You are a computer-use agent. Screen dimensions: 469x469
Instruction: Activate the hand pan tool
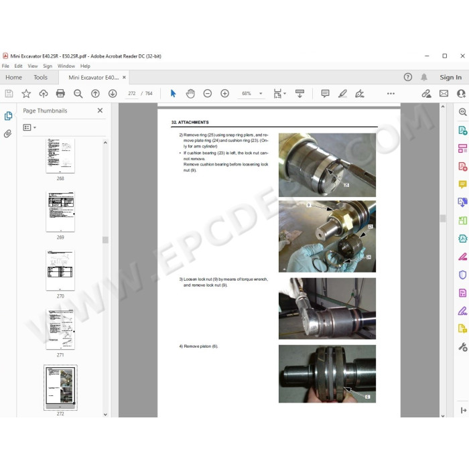[x=190, y=94]
